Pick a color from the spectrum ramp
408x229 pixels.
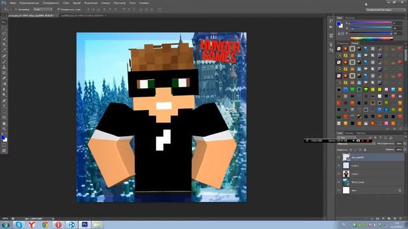click(x=371, y=38)
